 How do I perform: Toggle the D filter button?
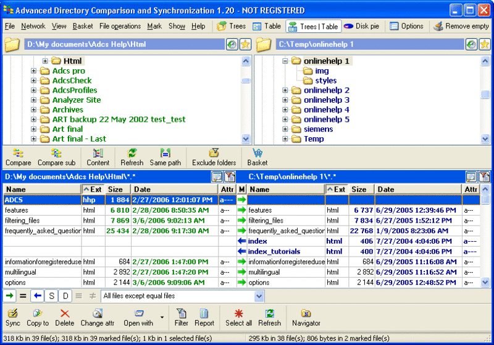tap(65, 296)
